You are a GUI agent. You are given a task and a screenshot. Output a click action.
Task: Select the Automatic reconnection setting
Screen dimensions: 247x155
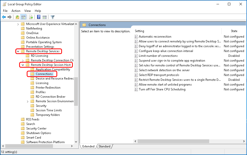pyautogui.click(x=155, y=36)
